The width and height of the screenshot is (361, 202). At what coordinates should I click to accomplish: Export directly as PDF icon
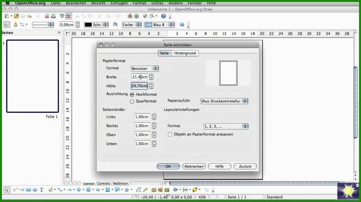(x=47, y=16)
